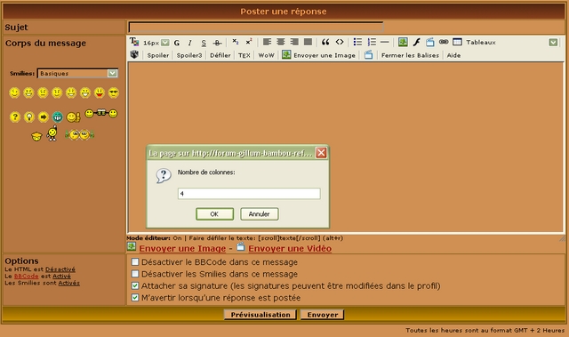The image size is (569, 337).
Task: Check Désactiver les Smilies dans ce message
Action: tap(135, 274)
